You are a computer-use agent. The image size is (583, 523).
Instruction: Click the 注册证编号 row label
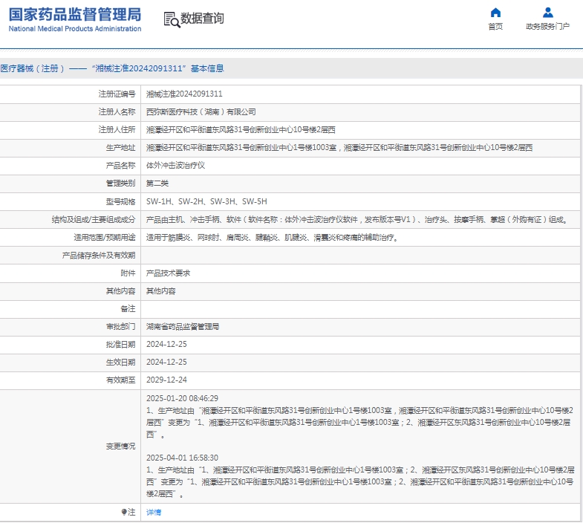coord(117,94)
